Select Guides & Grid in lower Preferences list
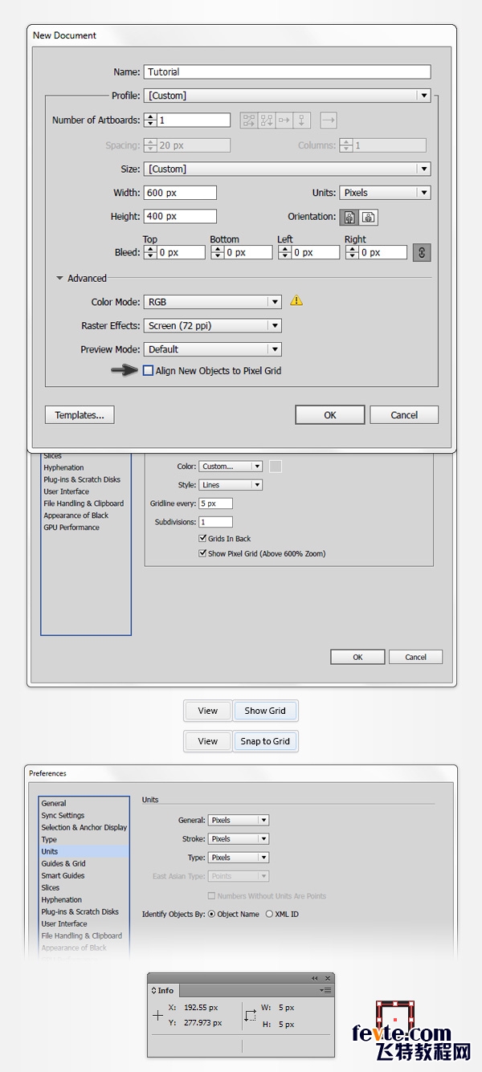 (63, 863)
